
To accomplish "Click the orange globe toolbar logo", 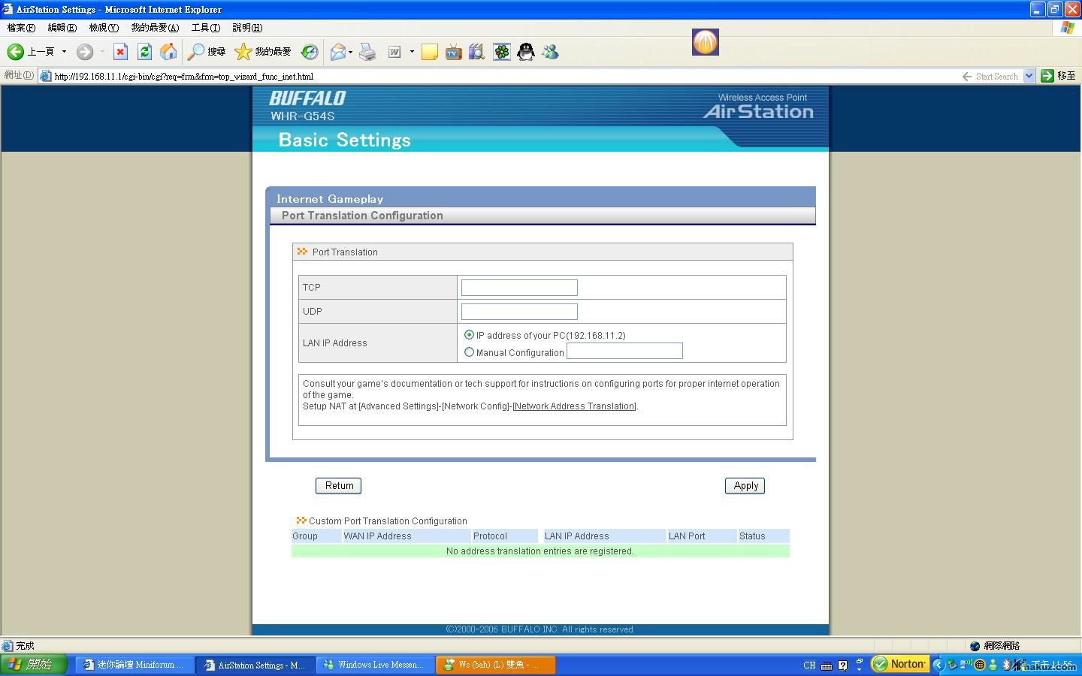I will pyautogui.click(x=706, y=42).
